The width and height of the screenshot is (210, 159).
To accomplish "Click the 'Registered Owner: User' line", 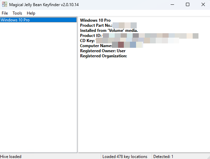I will (x=103, y=51).
